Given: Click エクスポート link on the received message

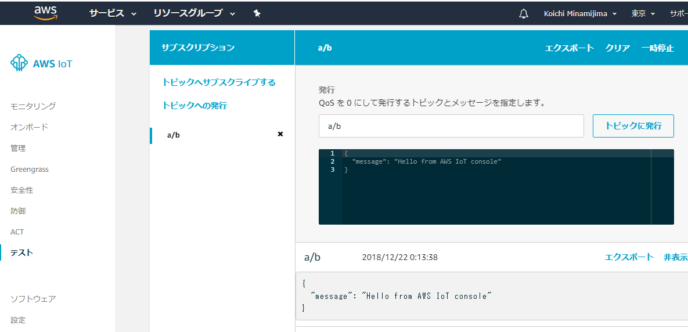Looking at the screenshot, I should click(x=629, y=257).
